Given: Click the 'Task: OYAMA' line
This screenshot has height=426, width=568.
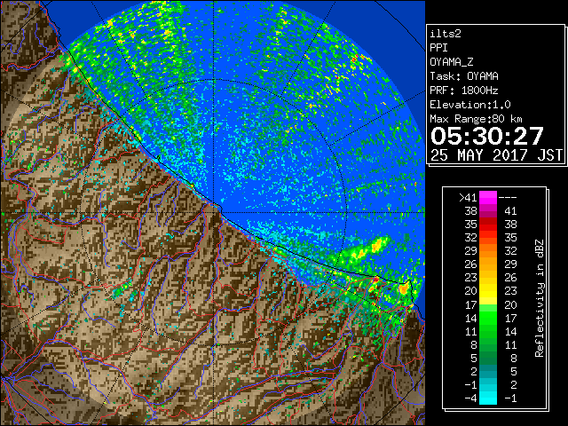Looking at the screenshot, I should [x=464, y=76].
